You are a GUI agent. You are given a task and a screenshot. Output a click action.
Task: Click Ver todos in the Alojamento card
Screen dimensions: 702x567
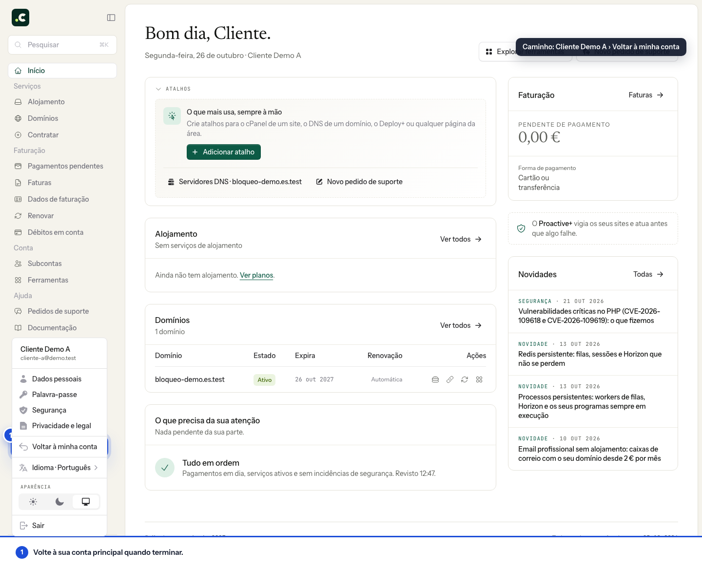click(x=461, y=239)
